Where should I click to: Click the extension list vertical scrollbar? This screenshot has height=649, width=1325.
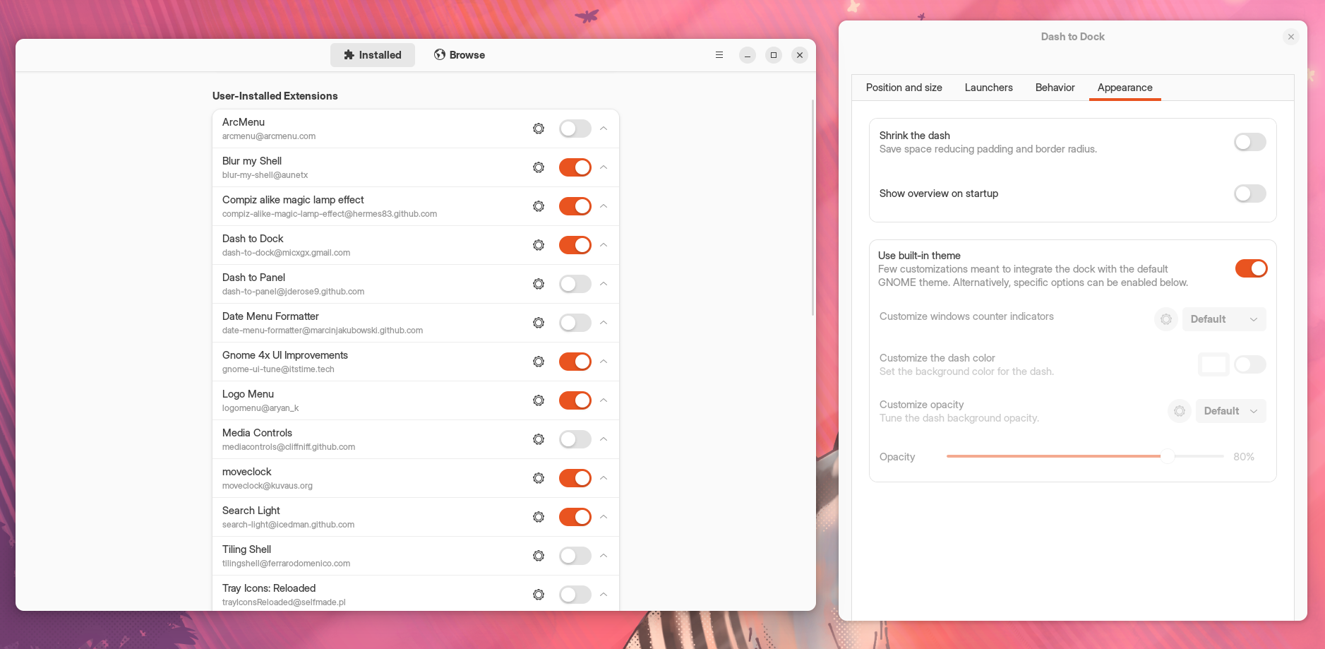813,208
